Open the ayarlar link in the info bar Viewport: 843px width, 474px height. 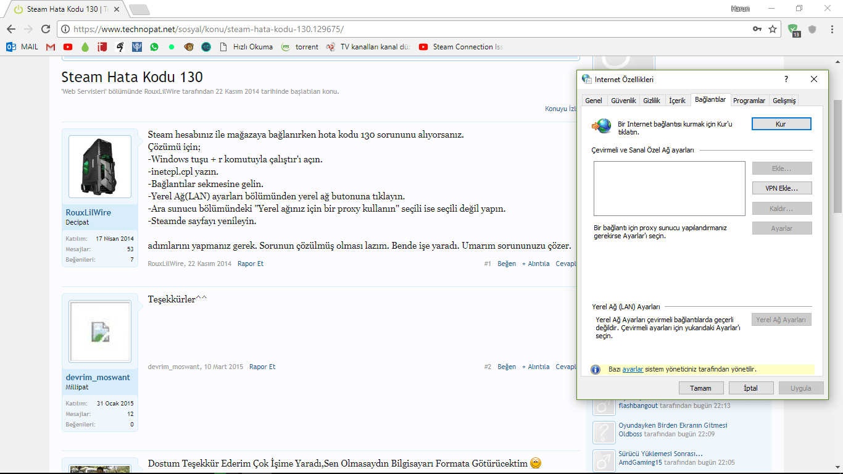click(x=633, y=369)
